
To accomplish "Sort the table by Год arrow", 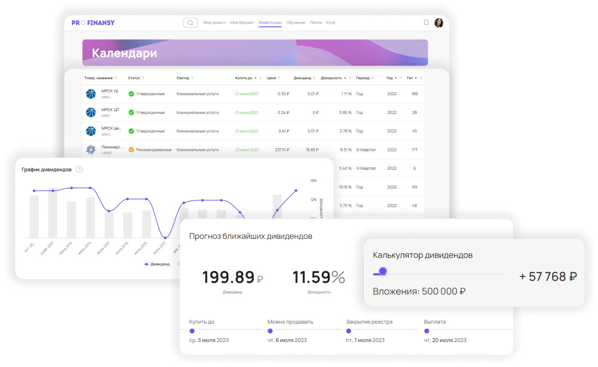I will coord(396,78).
